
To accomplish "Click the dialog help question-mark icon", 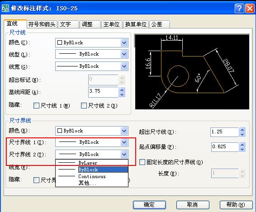I will pos(239,8).
